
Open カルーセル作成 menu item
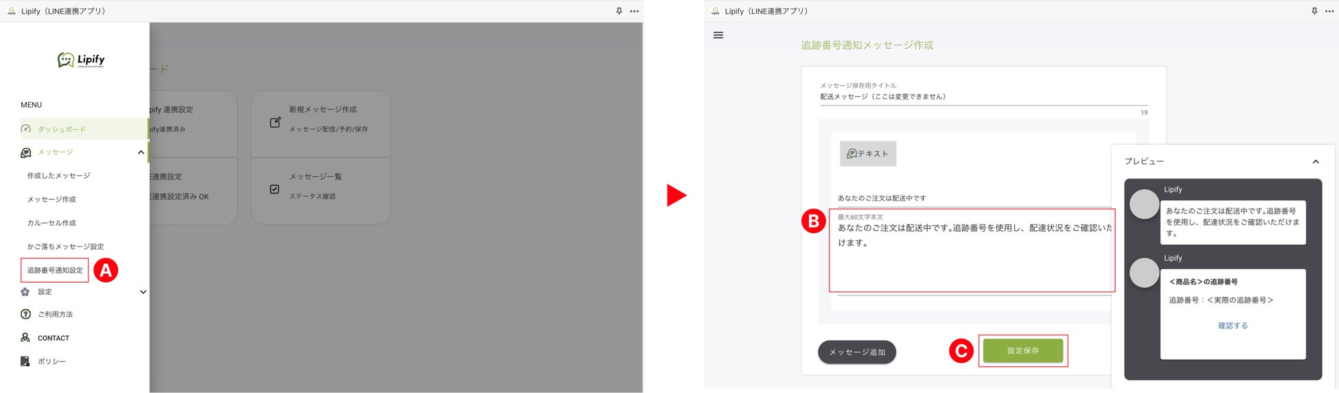click(x=51, y=223)
